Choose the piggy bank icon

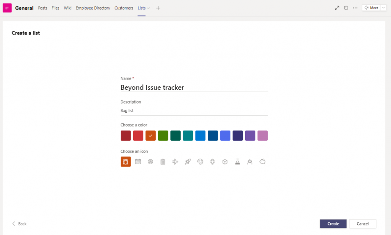coord(262,162)
